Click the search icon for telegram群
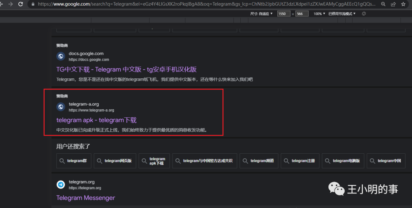 point(62,161)
